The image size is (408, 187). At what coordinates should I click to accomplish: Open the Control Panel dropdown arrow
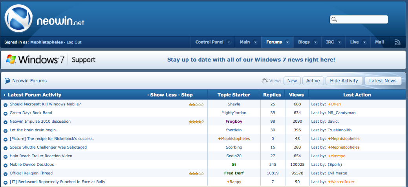[x=229, y=42]
